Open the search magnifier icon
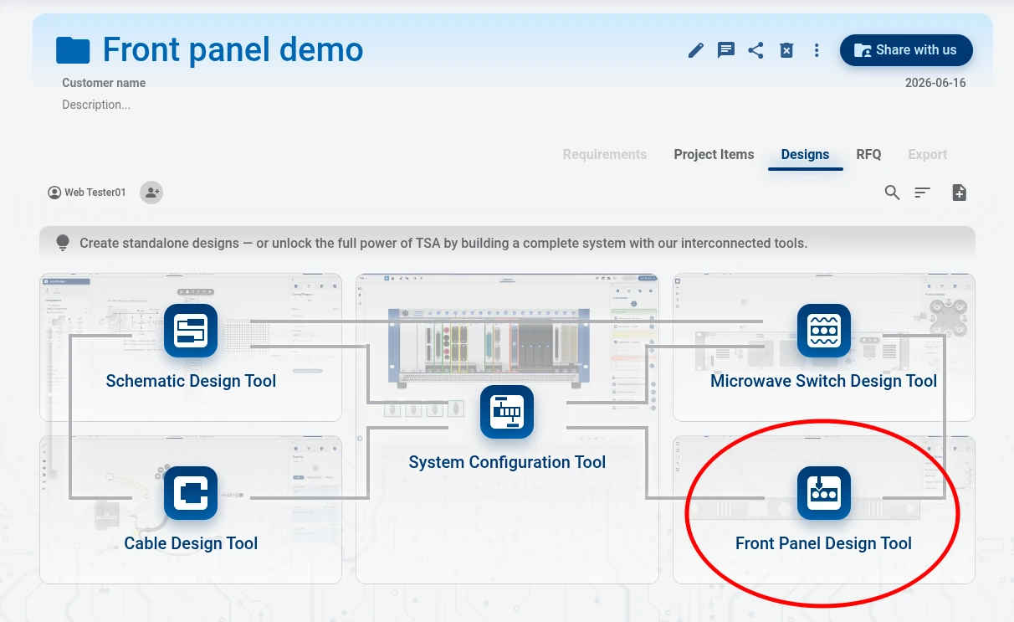This screenshot has height=622, width=1014. click(x=892, y=193)
